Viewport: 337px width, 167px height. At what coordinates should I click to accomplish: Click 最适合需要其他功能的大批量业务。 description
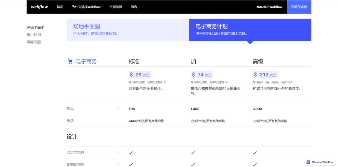[x=215, y=91]
